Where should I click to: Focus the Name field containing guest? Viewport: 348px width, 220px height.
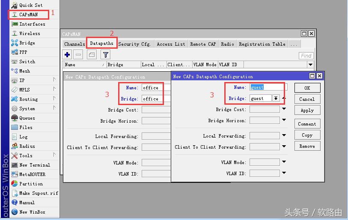tap(268, 87)
